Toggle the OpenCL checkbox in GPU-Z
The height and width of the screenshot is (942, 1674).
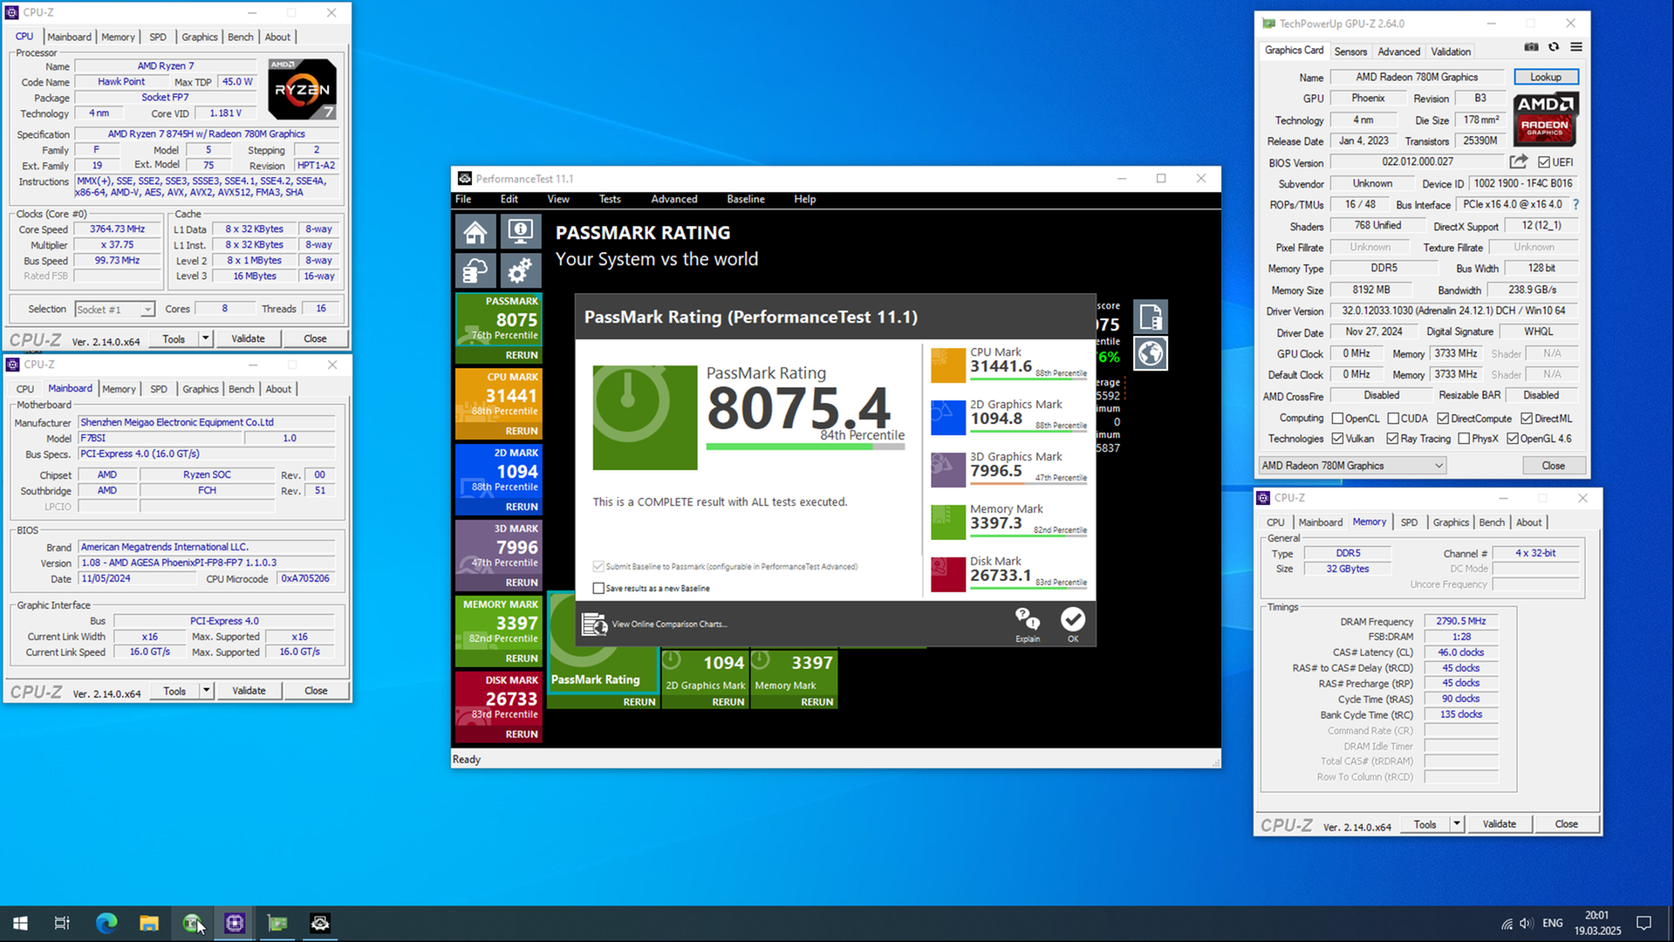(x=1337, y=419)
